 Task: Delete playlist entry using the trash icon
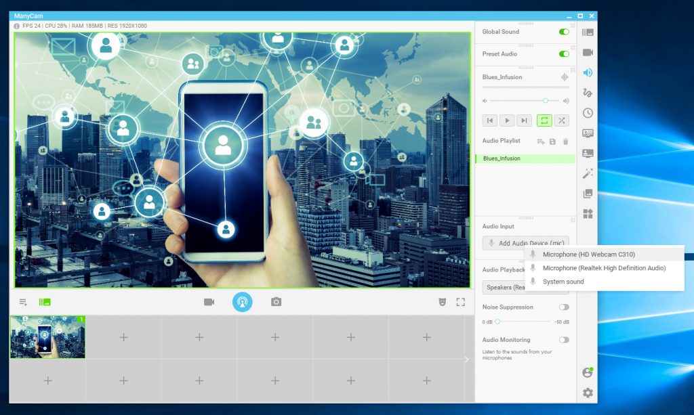pos(567,140)
